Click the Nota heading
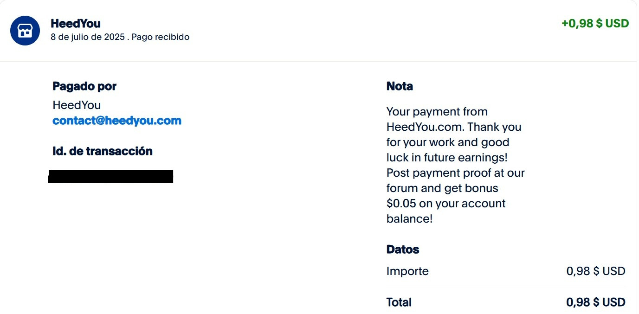 (400, 86)
